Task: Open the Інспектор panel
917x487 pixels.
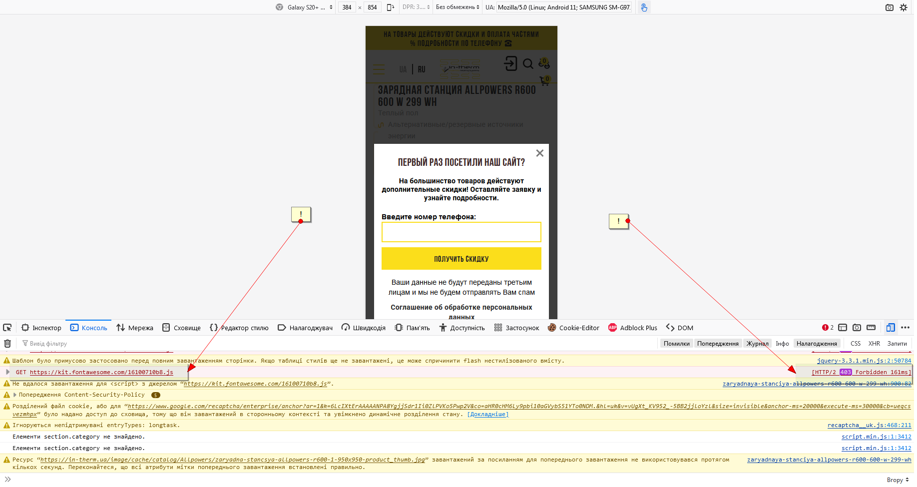Action: [41, 328]
